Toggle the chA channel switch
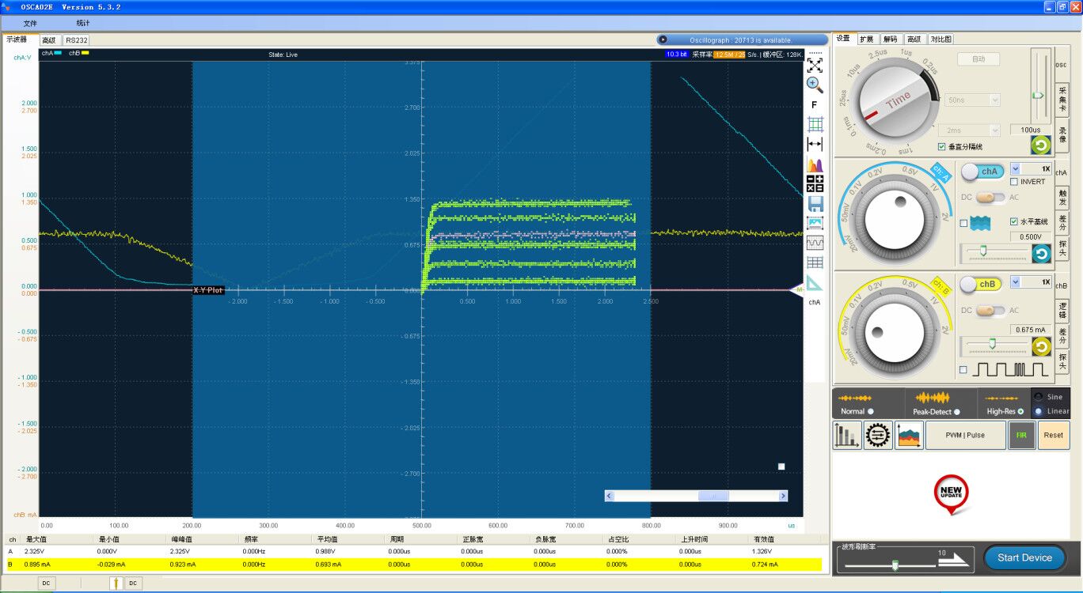Screen dimensions: 1083x593 982,172
